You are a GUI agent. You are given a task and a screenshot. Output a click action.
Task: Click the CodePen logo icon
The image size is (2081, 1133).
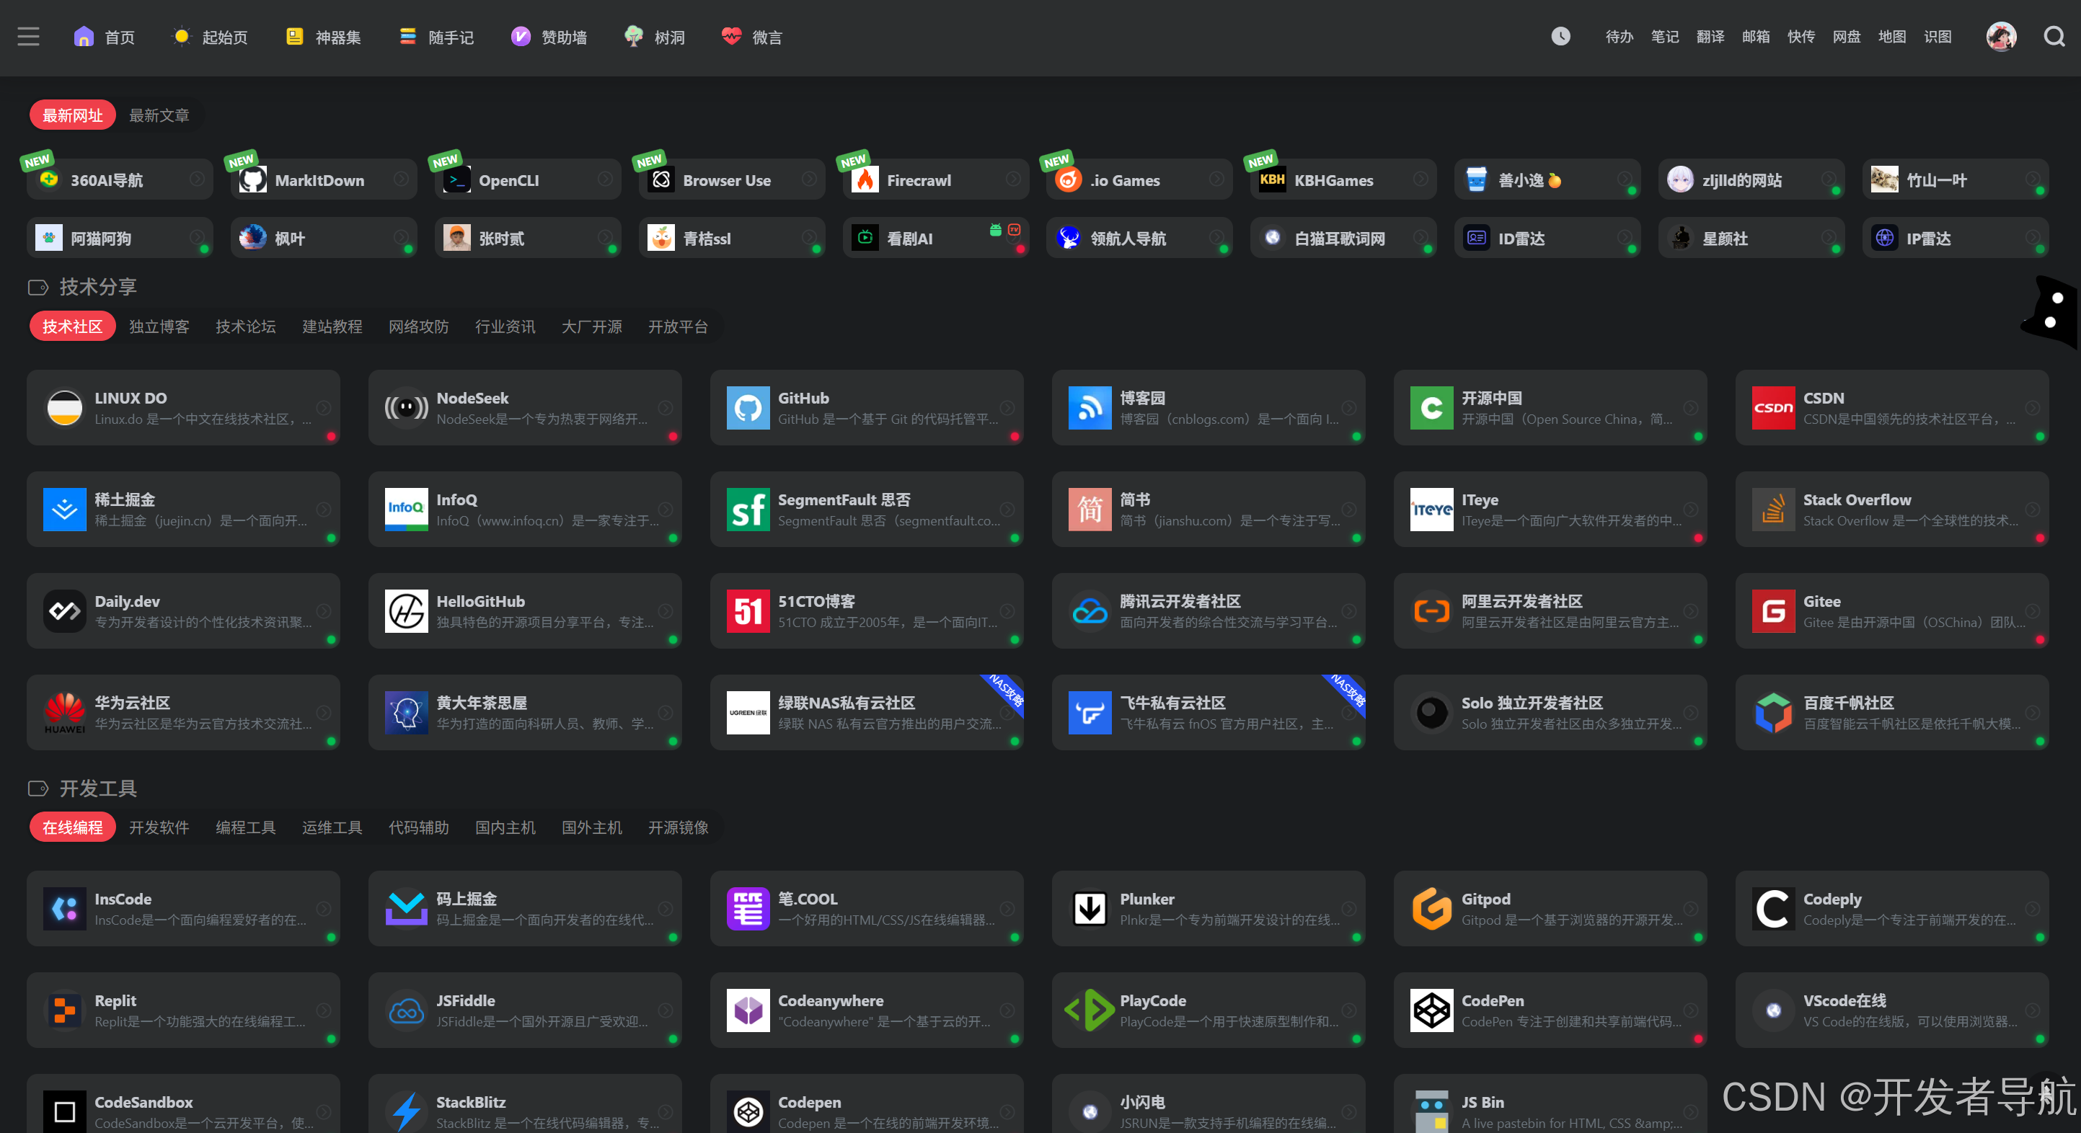1431,1010
